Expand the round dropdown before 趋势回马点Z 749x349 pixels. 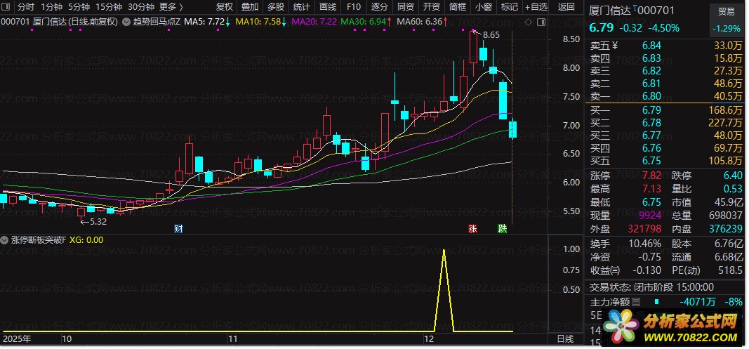click(x=126, y=22)
